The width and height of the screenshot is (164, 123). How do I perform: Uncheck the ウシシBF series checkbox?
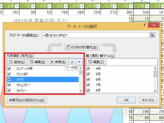pos(9,74)
